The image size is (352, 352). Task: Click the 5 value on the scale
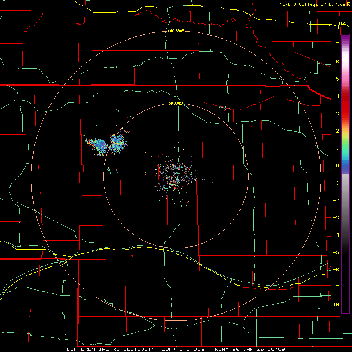click(x=338, y=79)
